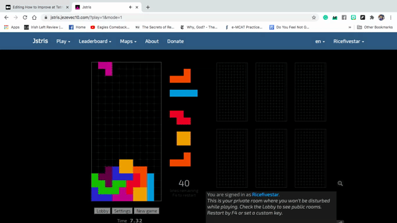The height and width of the screenshot is (223, 397).
Task: Bookmark this page with the star icon
Action: 314,17
